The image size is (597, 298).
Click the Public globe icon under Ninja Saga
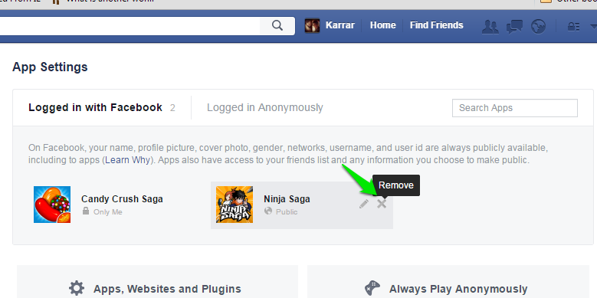[268, 211]
